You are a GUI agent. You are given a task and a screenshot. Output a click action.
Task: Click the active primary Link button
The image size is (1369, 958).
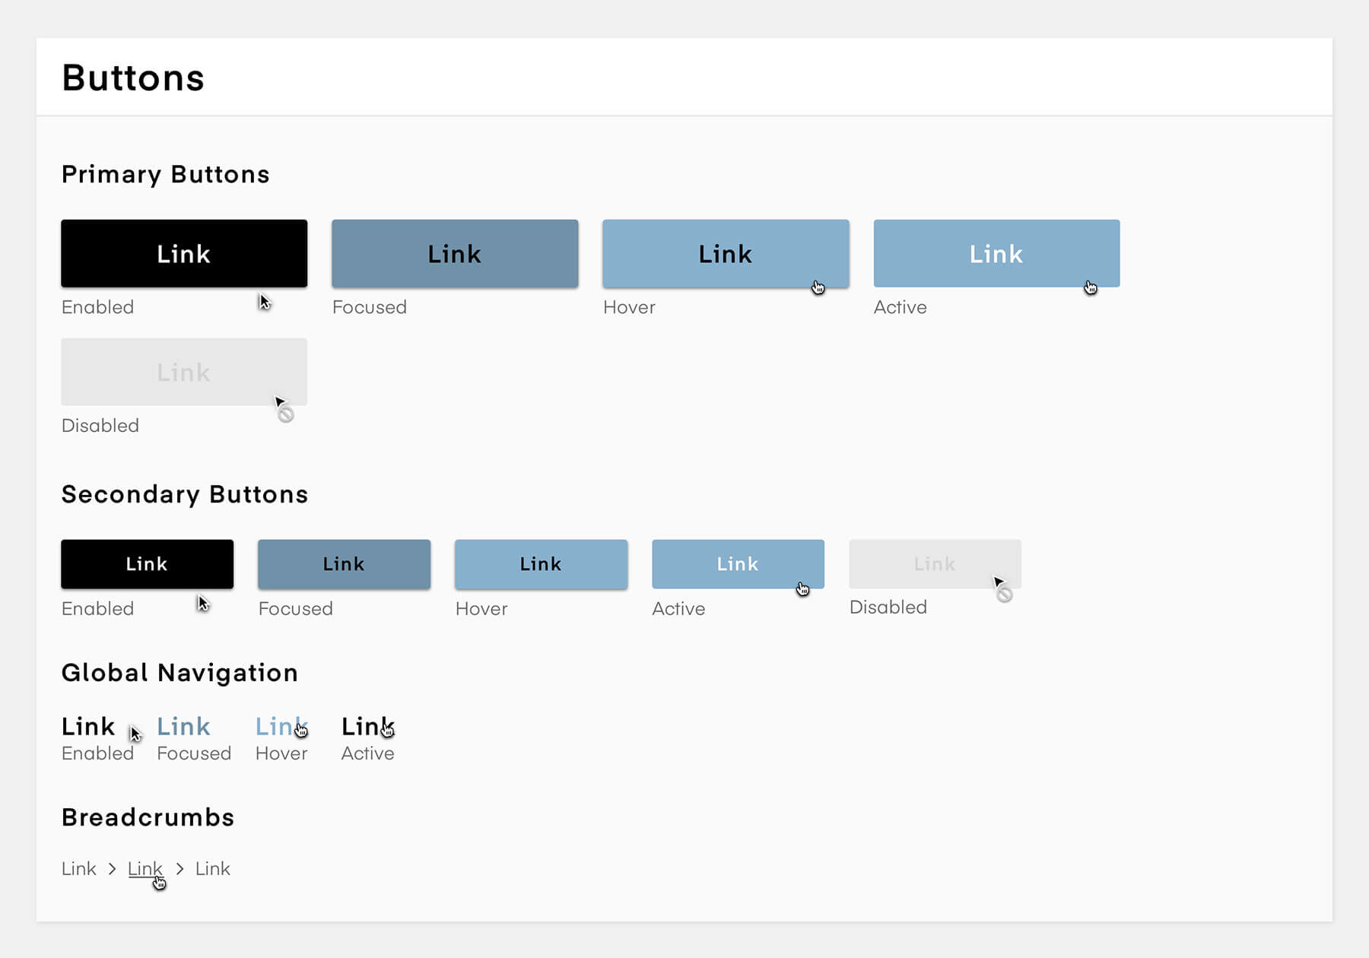tap(996, 253)
